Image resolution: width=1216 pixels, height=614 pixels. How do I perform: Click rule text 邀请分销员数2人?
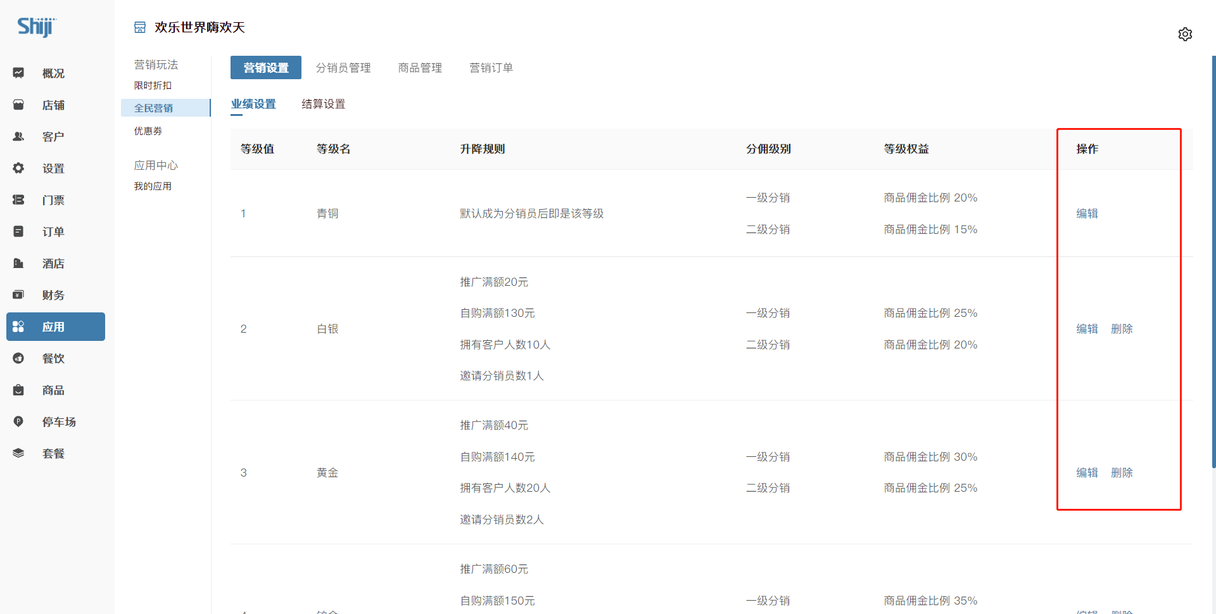tap(502, 520)
